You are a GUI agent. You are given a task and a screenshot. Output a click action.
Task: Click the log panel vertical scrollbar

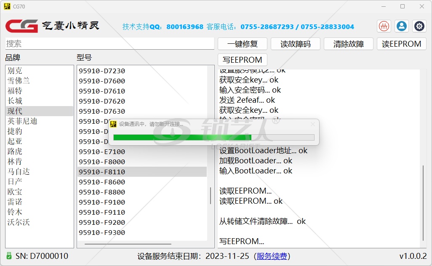tap(423, 203)
